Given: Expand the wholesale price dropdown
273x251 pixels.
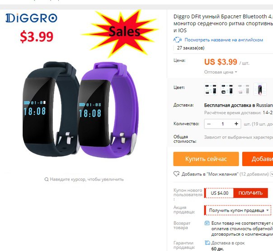Looking at the screenshot, I should [221, 72].
